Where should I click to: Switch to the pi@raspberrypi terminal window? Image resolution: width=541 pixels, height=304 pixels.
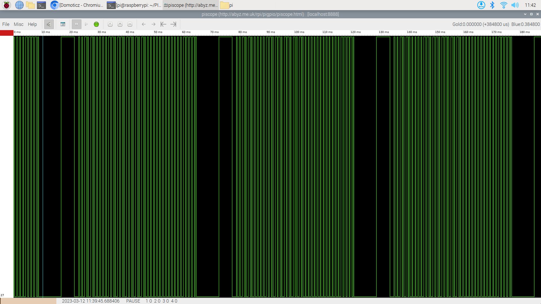(x=134, y=5)
